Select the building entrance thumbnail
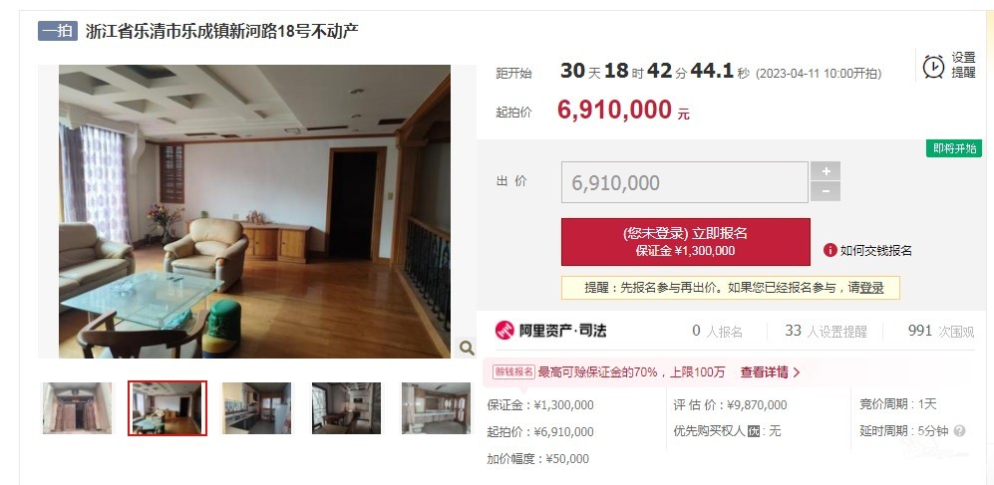Screen dimensions: 994x485 [x=78, y=408]
